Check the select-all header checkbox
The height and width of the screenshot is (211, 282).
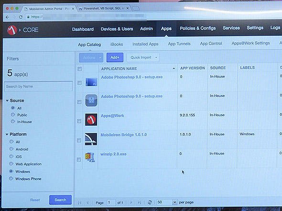(79, 69)
